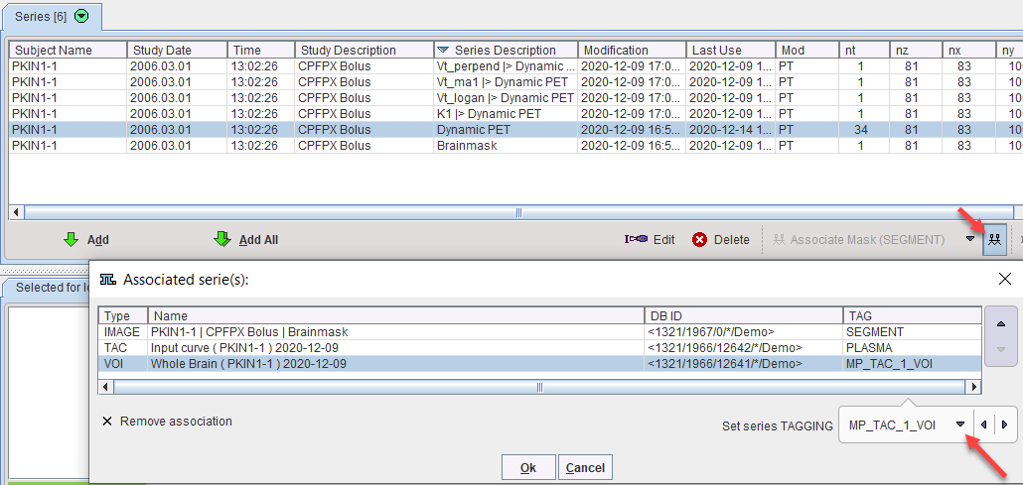The width and height of the screenshot is (1023, 485).
Task: Move associated series down with arrow
Action: (1001, 351)
